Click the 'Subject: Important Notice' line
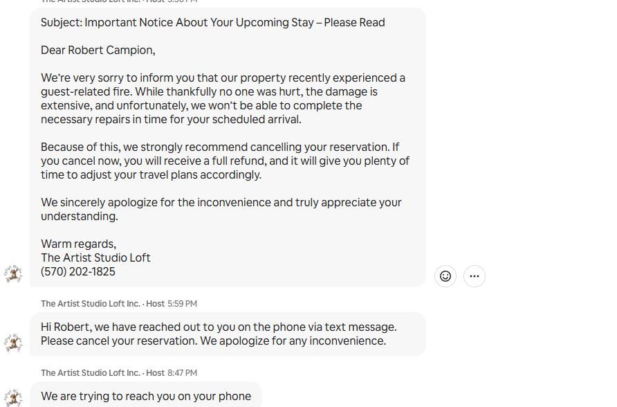 pyautogui.click(x=212, y=23)
